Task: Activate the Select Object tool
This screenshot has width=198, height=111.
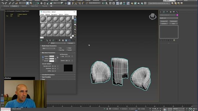Action: click(28, 3)
